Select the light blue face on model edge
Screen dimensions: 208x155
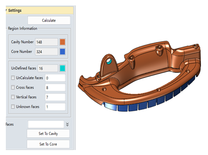pyautogui.click(x=111, y=106)
